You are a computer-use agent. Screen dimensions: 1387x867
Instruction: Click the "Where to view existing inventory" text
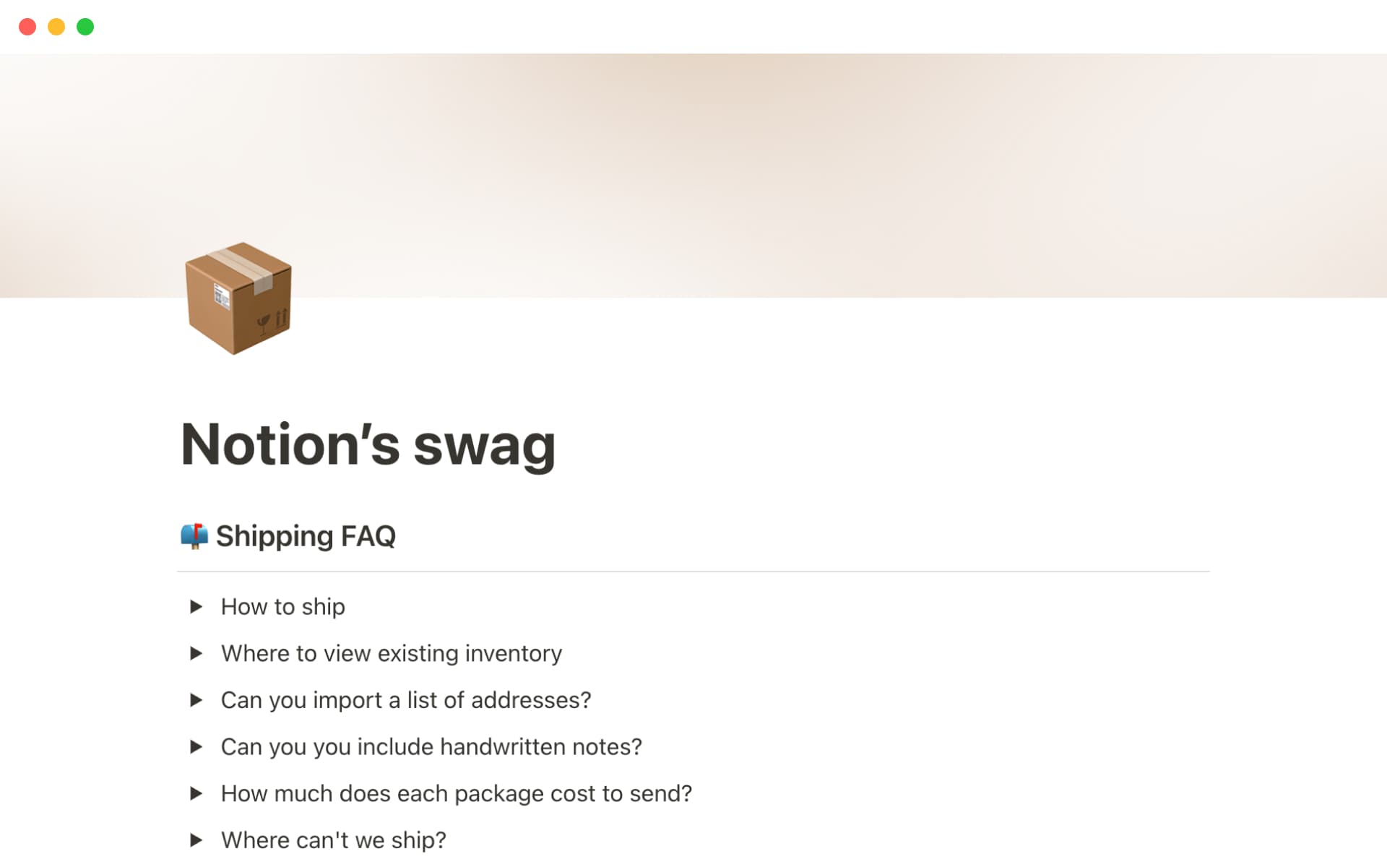[x=391, y=654]
